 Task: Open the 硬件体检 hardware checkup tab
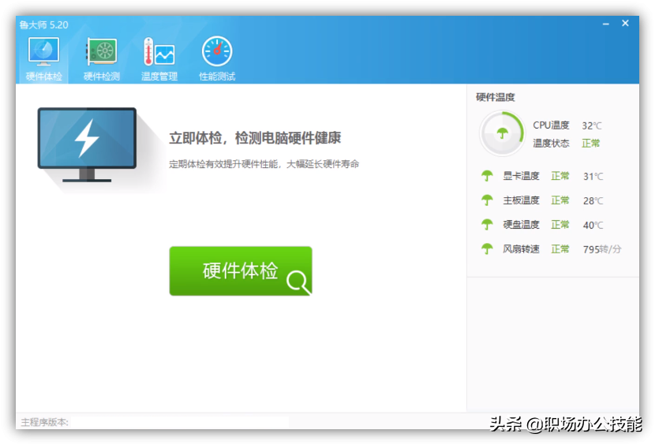(44, 58)
